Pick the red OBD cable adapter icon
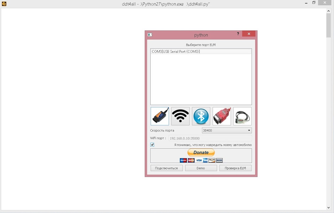This screenshot has width=334, height=213. click(x=222, y=116)
